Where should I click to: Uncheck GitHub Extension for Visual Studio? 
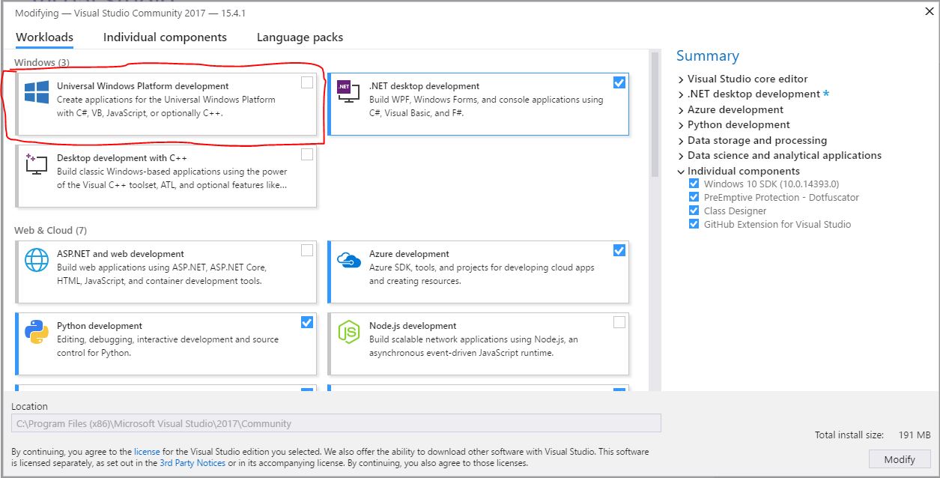point(694,224)
